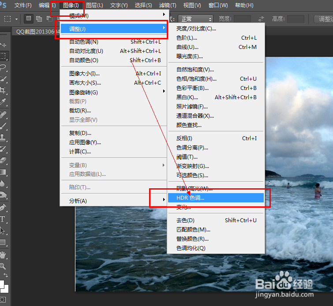Choose HDR 色调... from adjustments
Image resolution: width=333 pixels, height=306 pixels.
point(216,198)
